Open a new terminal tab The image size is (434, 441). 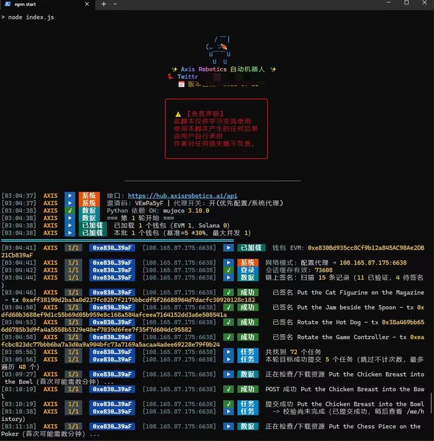pyautogui.click(x=104, y=4)
